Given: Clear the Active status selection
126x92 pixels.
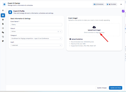Looking at the screenshot, I should tap(58, 32).
